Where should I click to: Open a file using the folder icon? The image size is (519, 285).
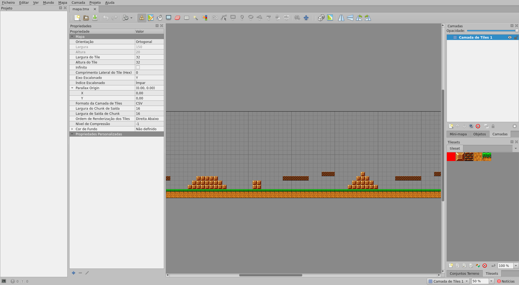[x=86, y=18]
